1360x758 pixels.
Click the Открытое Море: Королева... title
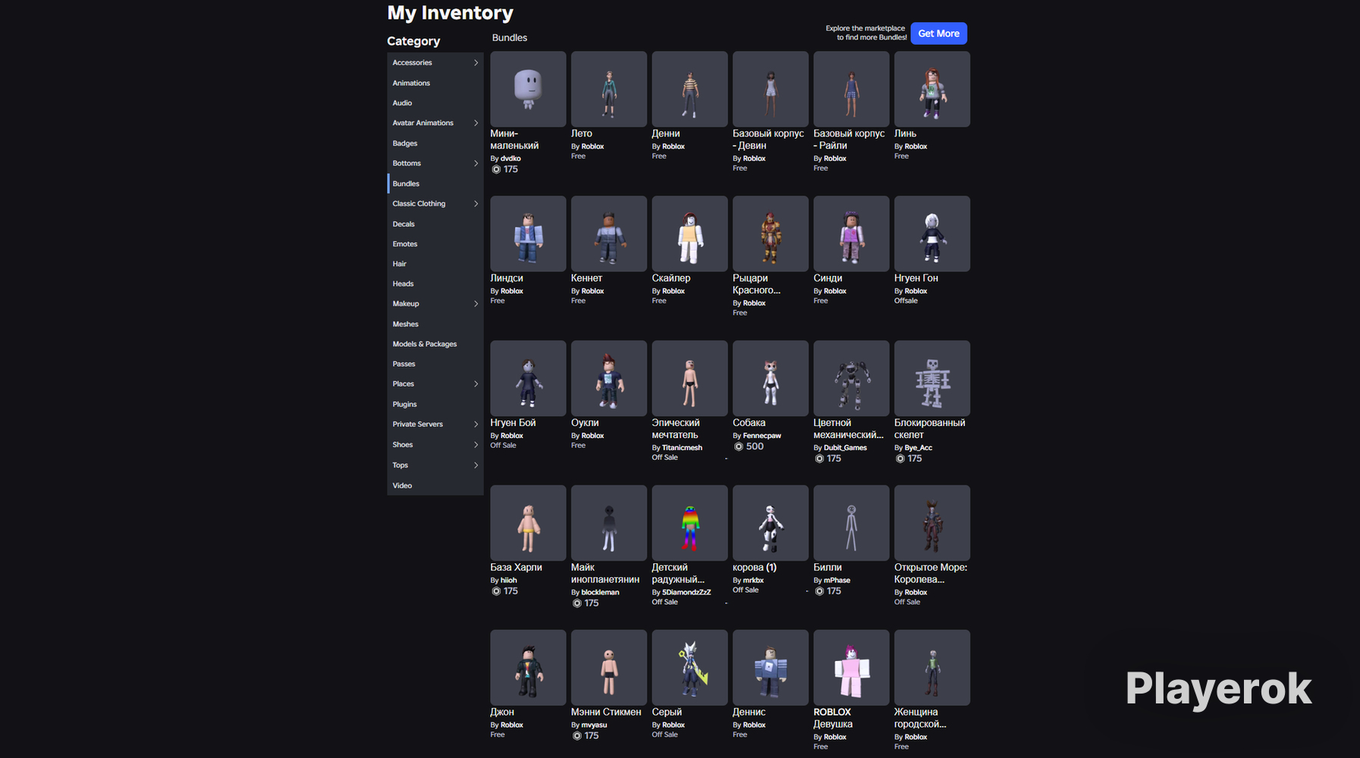(x=931, y=574)
